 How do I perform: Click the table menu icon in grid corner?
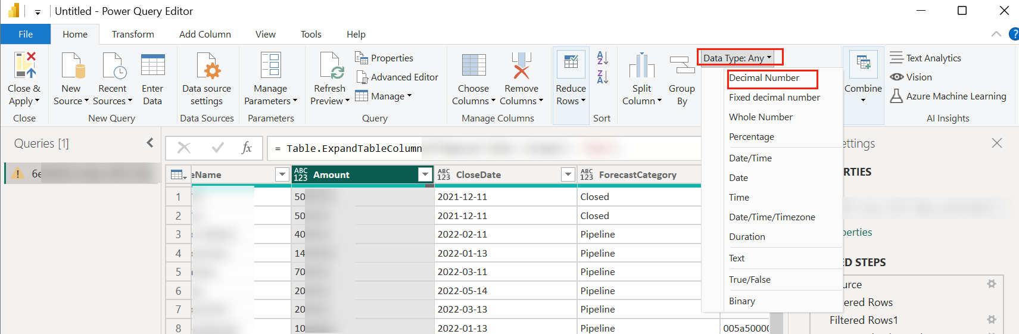(x=179, y=174)
